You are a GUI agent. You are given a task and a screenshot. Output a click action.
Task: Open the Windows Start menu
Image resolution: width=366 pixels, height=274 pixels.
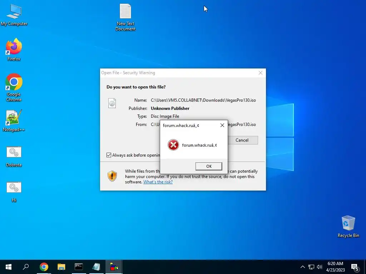pos(9,267)
